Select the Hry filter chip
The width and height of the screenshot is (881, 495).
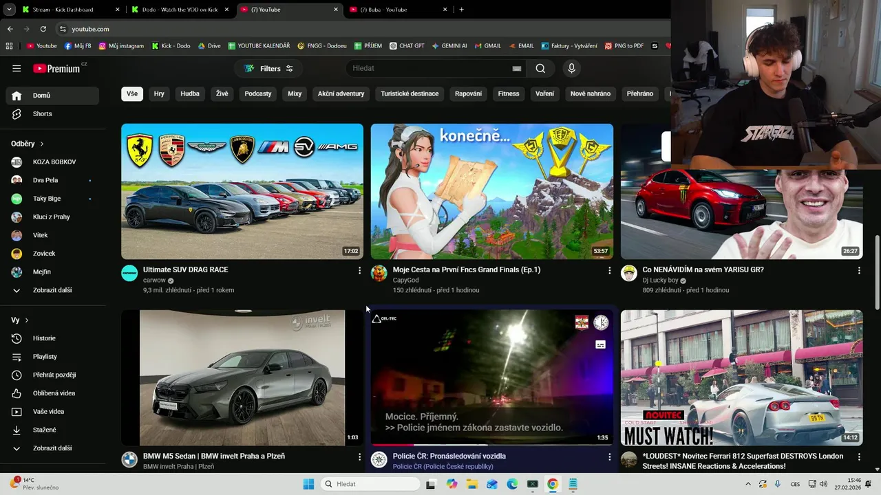(159, 93)
